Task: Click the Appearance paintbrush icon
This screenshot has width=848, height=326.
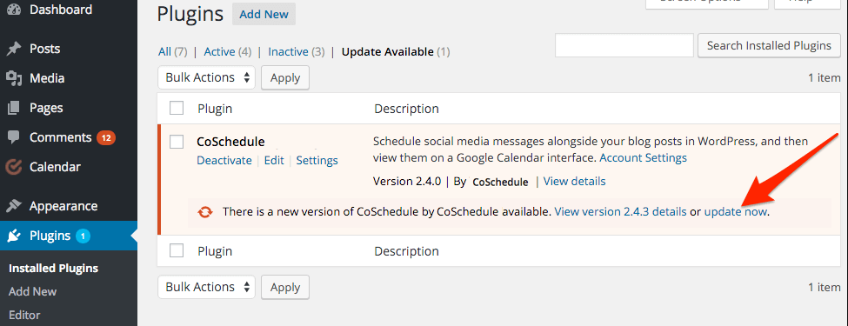Action: coord(14,207)
